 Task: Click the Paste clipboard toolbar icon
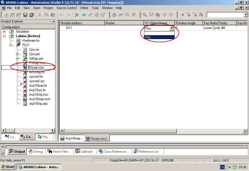[53, 15]
